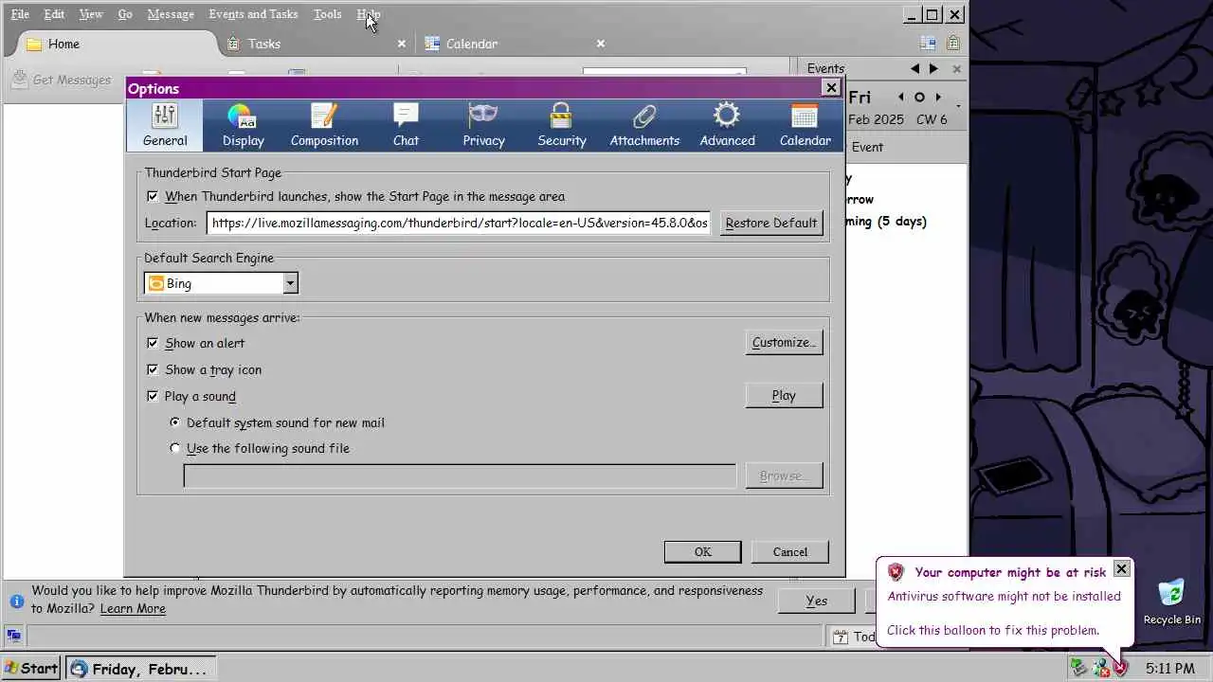Click the security shield tray icon
The image size is (1213, 682).
click(1121, 669)
